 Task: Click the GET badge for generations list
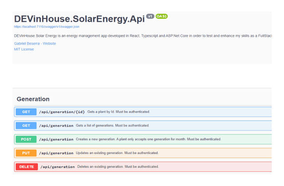click(26, 126)
